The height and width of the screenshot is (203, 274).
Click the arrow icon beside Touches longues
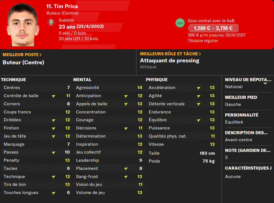click(54, 193)
